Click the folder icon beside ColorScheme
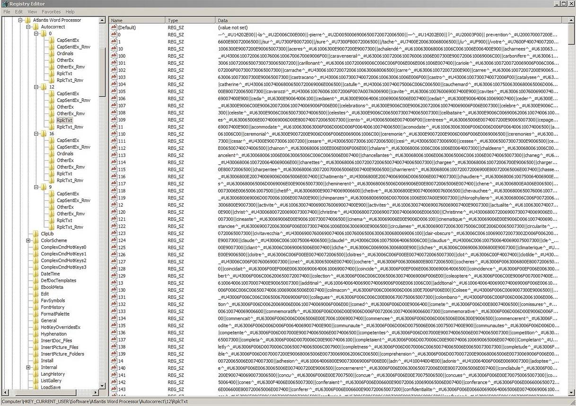Screen dimensions: 576x406 [x=36, y=240]
